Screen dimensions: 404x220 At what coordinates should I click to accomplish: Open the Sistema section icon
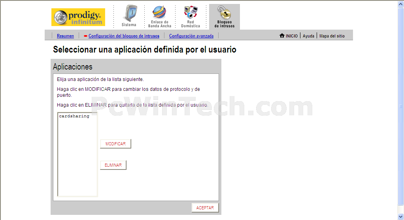[130, 13]
